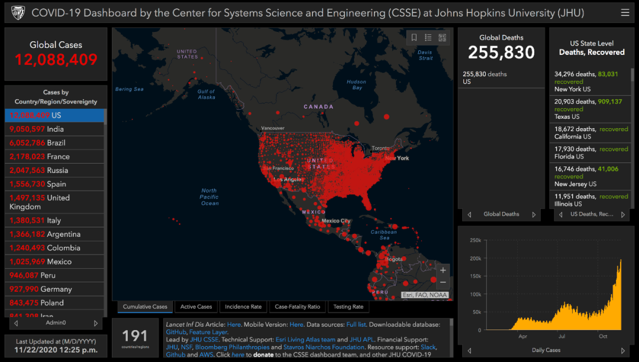
Task: Open Bloomberg Philanthropies link
Action: (233, 347)
